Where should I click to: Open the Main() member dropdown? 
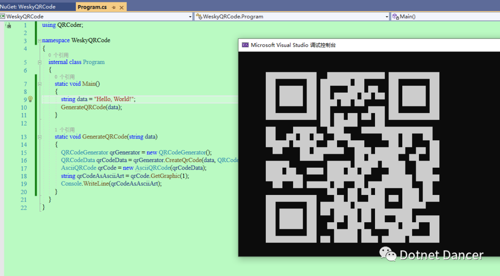point(445,16)
